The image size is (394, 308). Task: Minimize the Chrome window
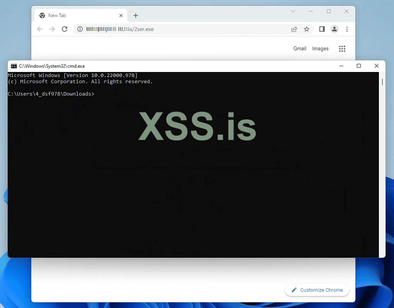[311, 11]
